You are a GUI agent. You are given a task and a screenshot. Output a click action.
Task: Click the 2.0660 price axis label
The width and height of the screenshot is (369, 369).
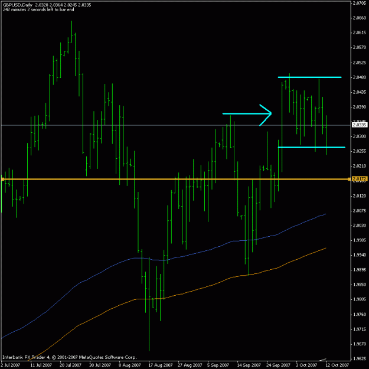(360, 18)
